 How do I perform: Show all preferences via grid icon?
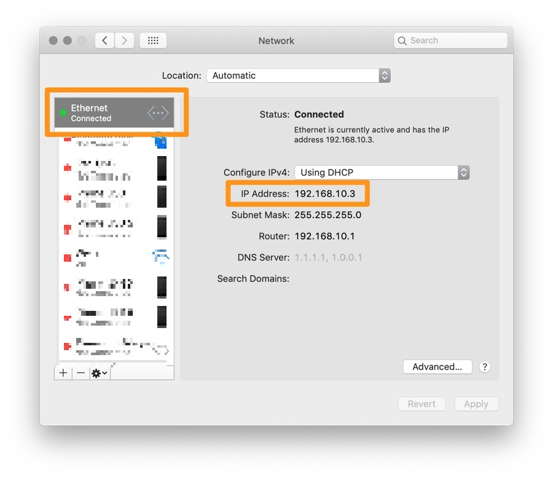[x=153, y=41]
